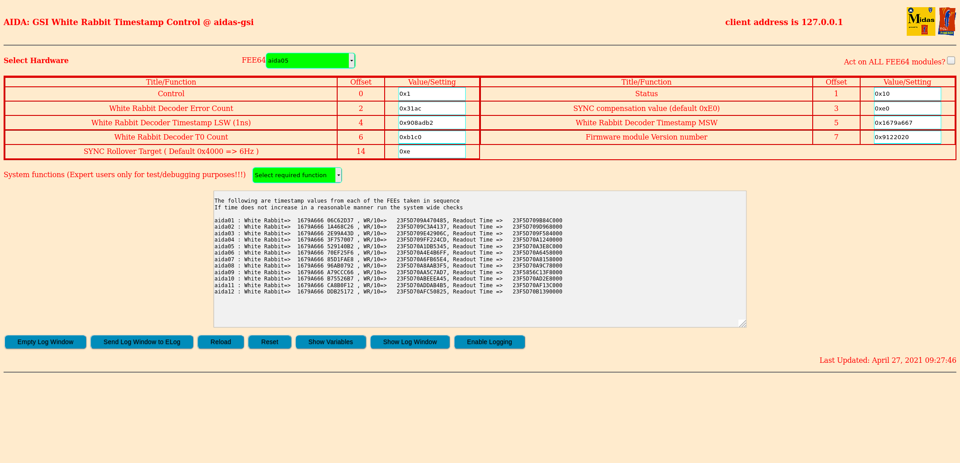The width and height of the screenshot is (960, 463).
Task: Click the Firmware module Version value field
Action: [x=907, y=137]
